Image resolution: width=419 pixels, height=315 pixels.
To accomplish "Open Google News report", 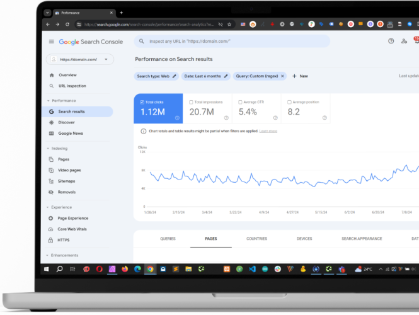I will pyautogui.click(x=71, y=134).
